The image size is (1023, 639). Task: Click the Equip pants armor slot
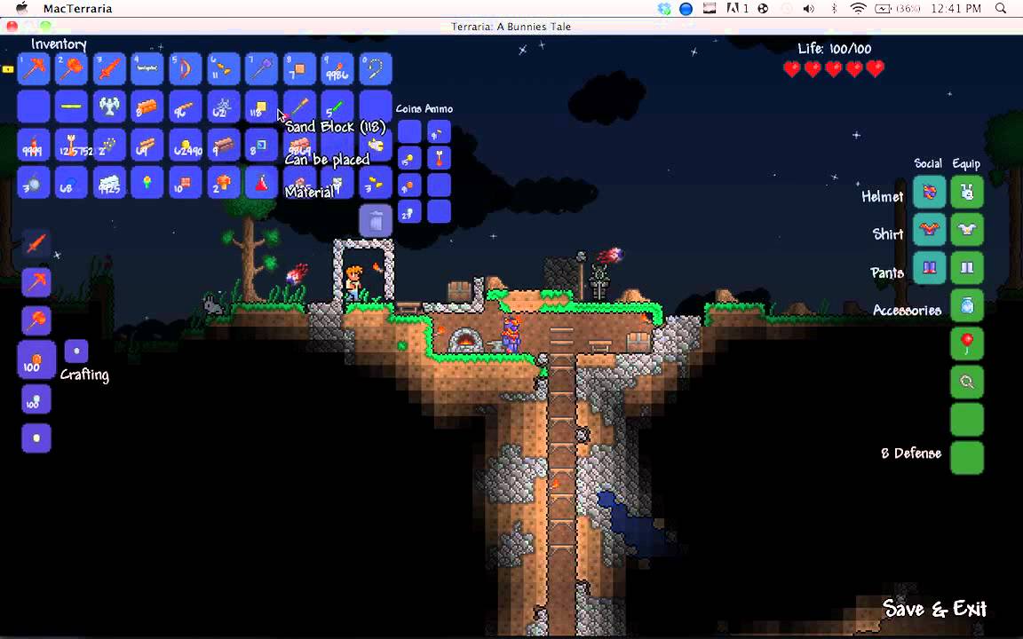click(x=967, y=268)
